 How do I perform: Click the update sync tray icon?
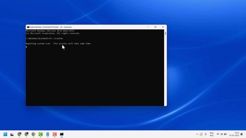(201, 134)
